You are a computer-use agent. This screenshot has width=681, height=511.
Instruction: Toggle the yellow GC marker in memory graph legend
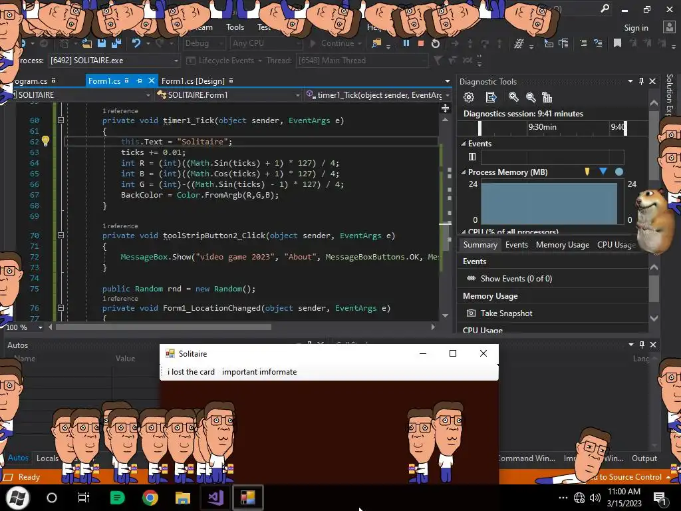(x=587, y=172)
